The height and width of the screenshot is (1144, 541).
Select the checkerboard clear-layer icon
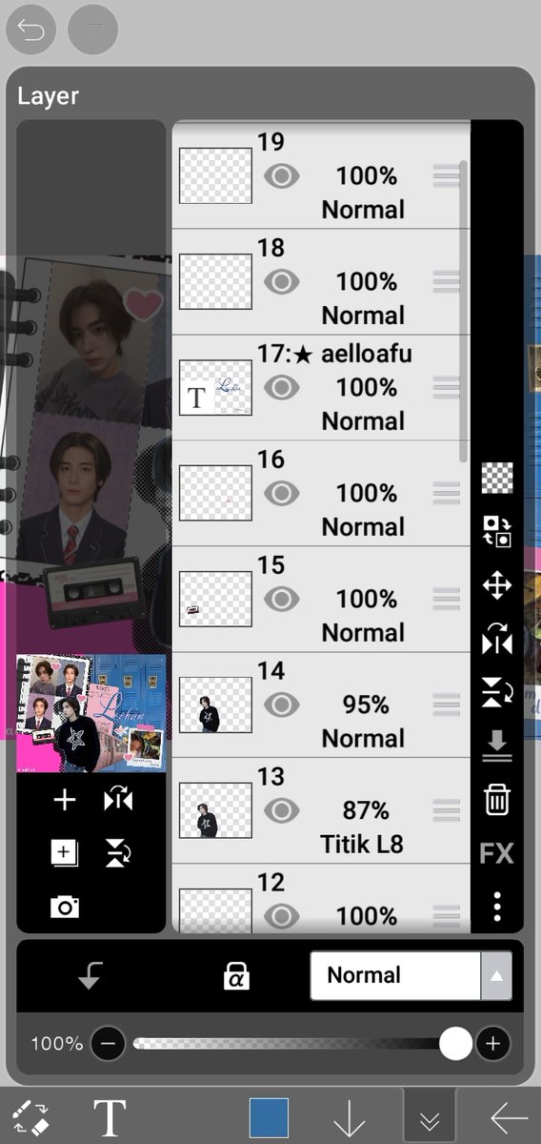click(x=497, y=479)
